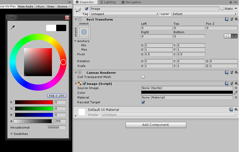The width and height of the screenshot is (239, 152).
Task: Enable Cull Transparent Mesh on Canvas Renderer
Action: pyautogui.click(x=143, y=77)
